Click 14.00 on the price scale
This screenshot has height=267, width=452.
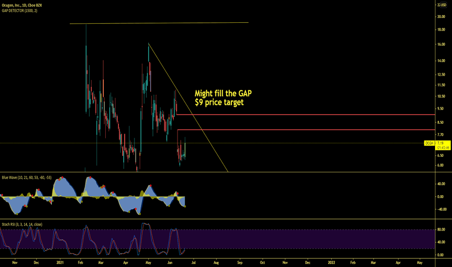(441, 61)
